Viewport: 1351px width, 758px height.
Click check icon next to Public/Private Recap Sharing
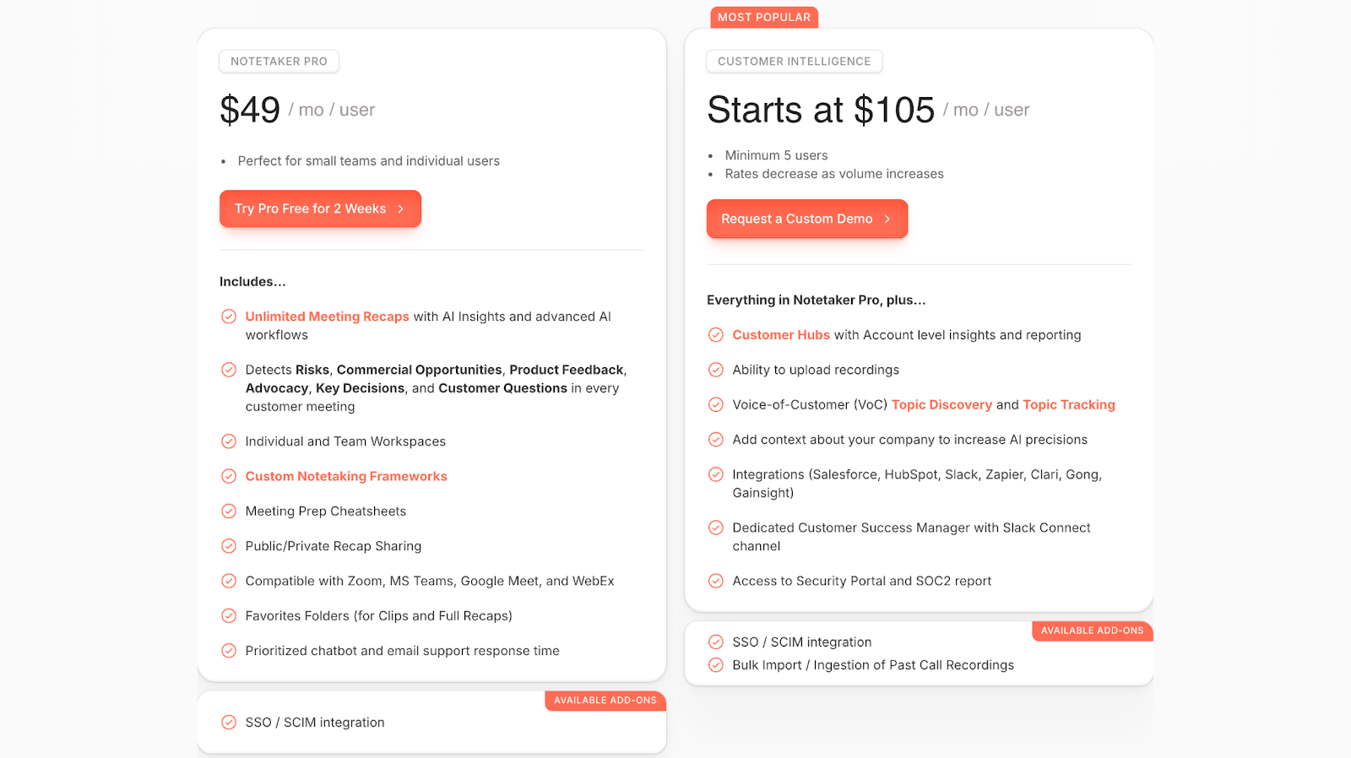coord(229,546)
